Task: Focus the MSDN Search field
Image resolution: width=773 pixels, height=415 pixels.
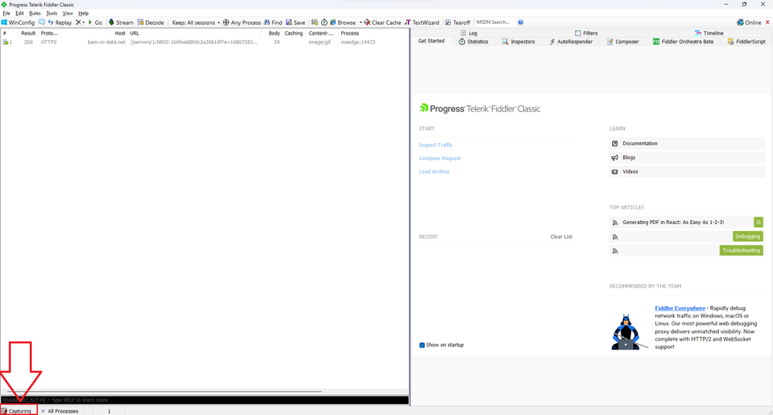Action: (494, 22)
